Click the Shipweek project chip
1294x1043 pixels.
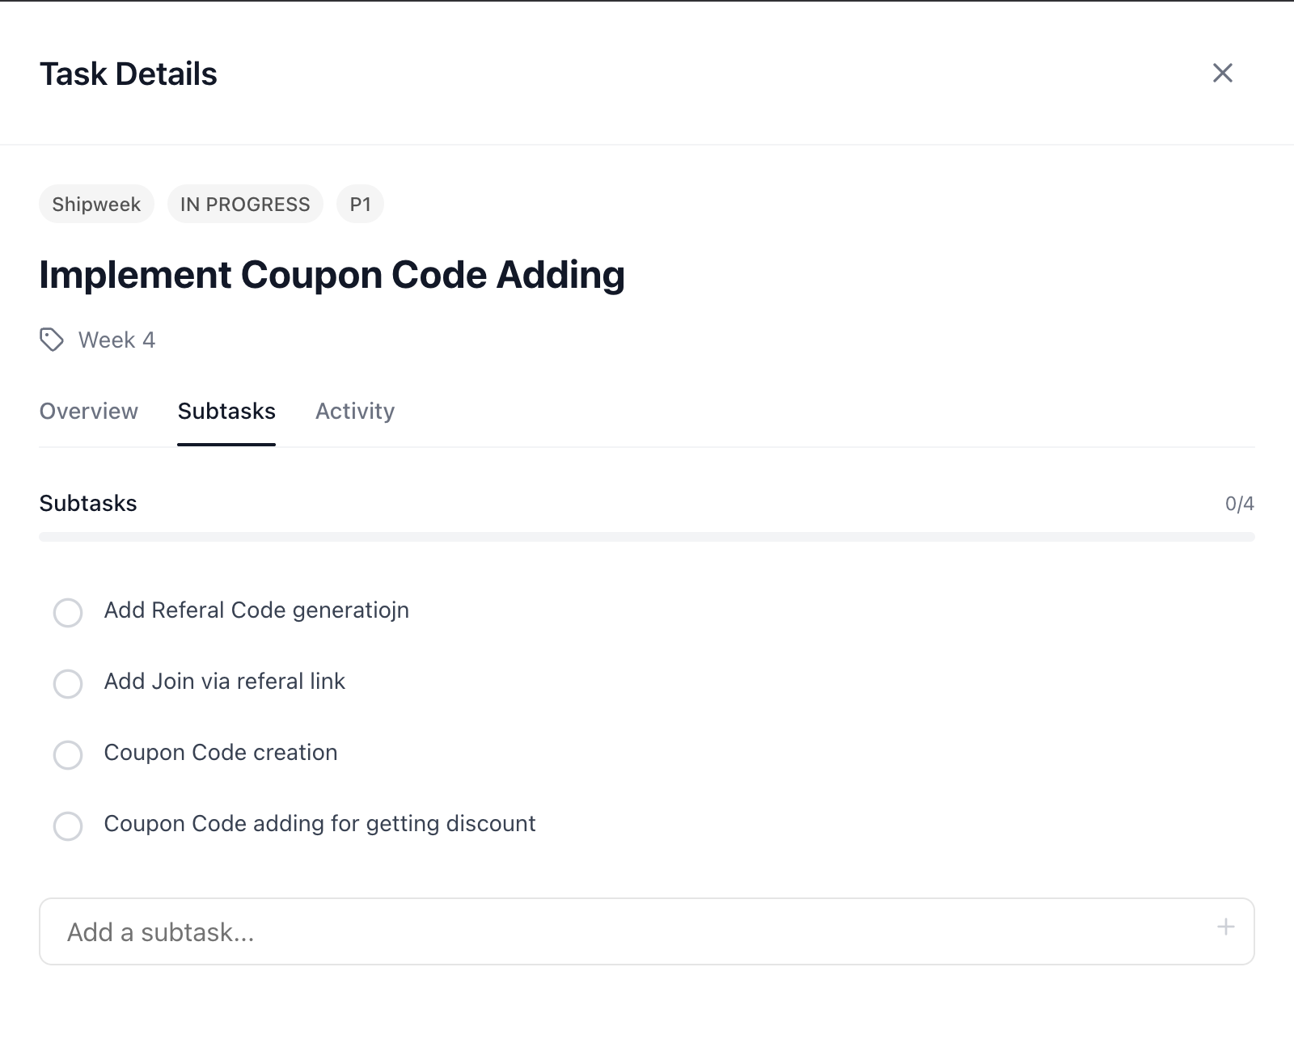point(96,205)
